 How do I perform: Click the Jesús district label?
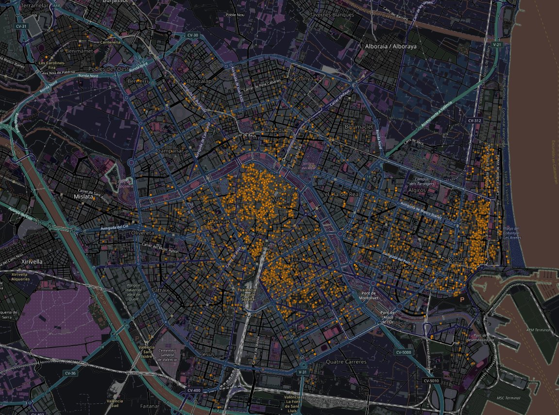tap(207, 354)
